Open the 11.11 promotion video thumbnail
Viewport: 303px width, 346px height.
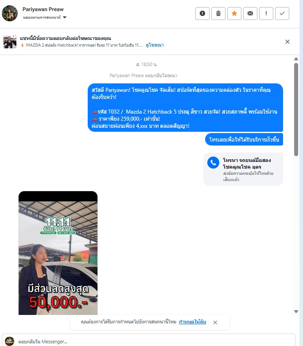pos(58,253)
